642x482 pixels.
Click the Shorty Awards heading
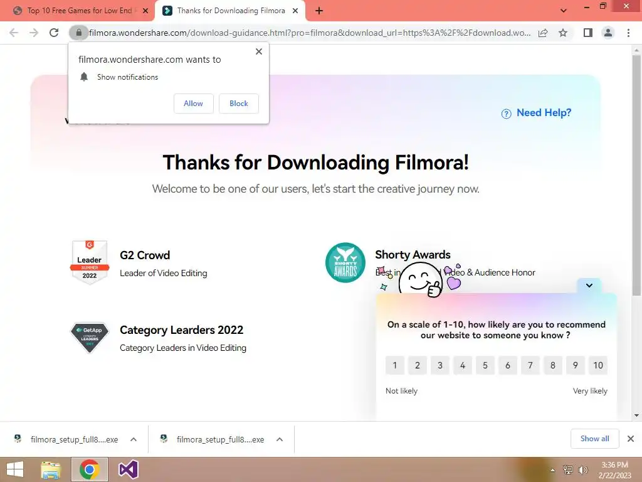coord(413,255)
